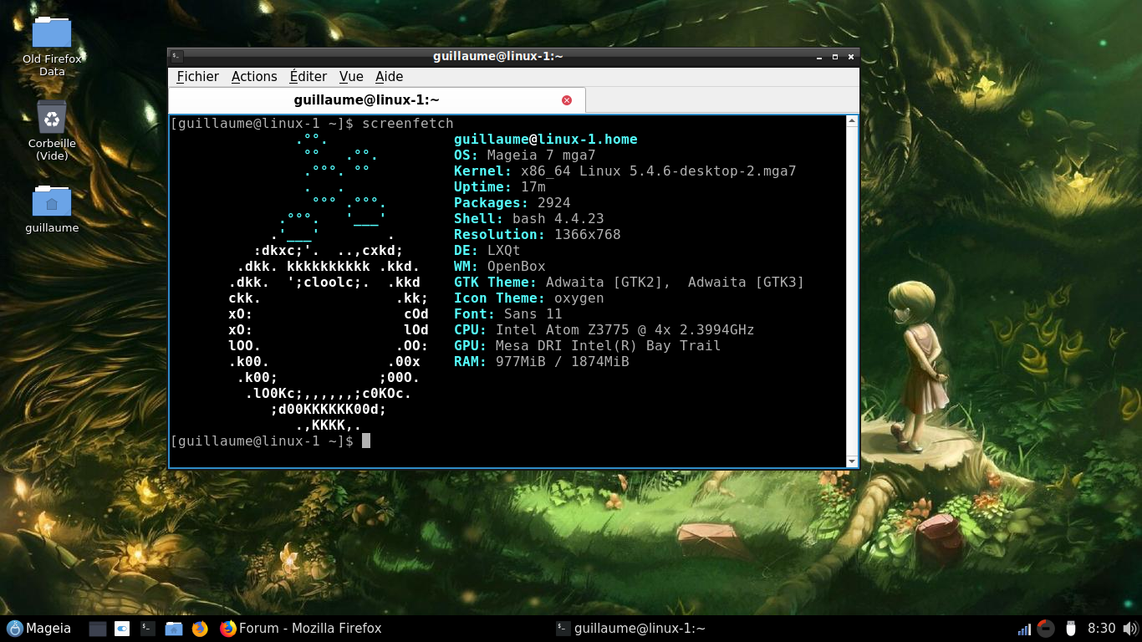
Task: Launch the control center toggle icon in taskbar
Action: pos(122,629)
